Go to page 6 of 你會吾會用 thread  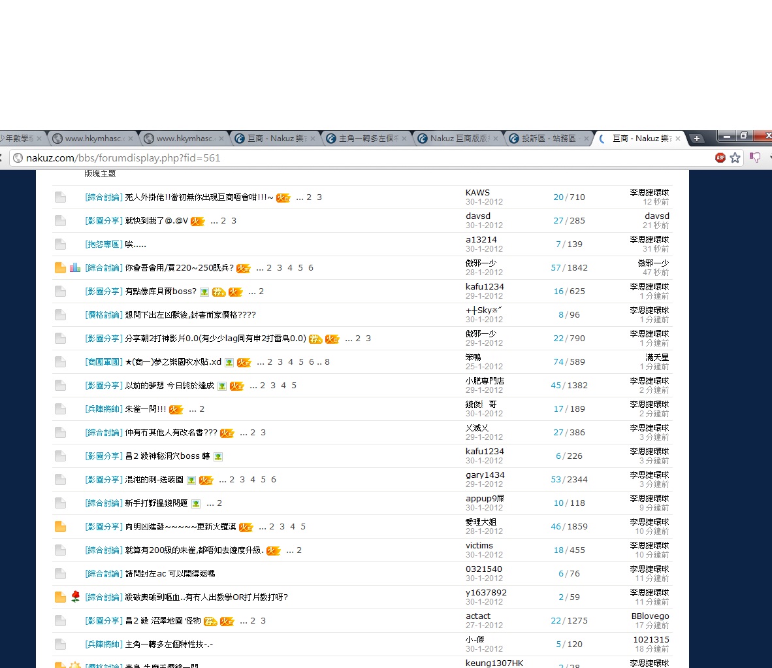coord(311,268)
